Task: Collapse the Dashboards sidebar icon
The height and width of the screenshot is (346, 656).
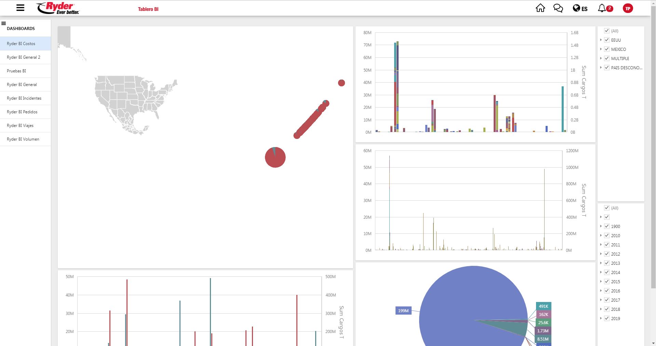Action: pyautogui.click(x=4, y=24)
